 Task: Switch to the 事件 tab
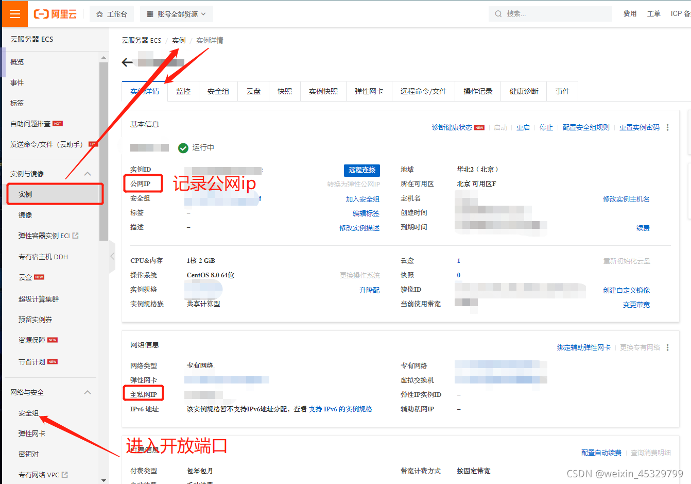pos(562,91)
